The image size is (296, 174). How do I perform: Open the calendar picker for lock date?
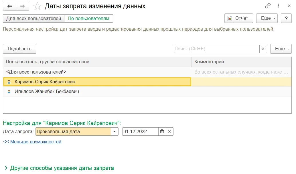(x=162, y=132)
